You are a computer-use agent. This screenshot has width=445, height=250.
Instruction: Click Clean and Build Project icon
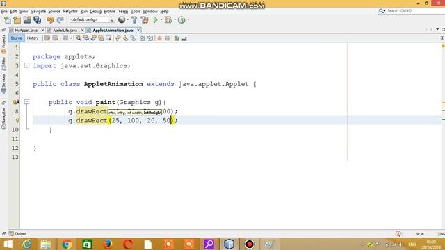pos(145,20)
